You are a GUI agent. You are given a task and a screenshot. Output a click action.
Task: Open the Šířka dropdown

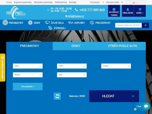coord(28,66)
